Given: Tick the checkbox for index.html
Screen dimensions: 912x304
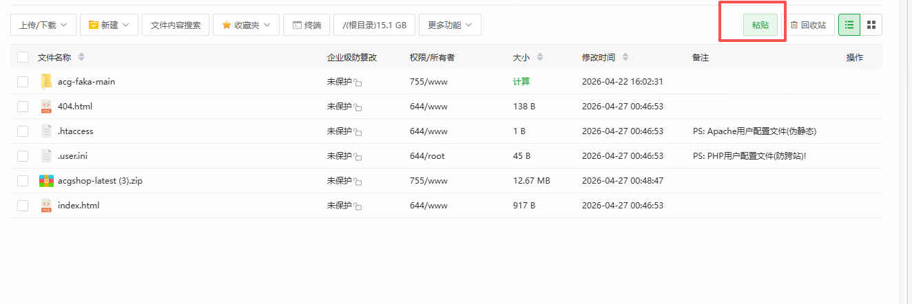Looking at the screenshot, I should point(23,206).
